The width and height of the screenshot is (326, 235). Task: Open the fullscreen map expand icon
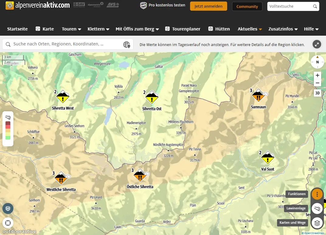tap(317, 45)
